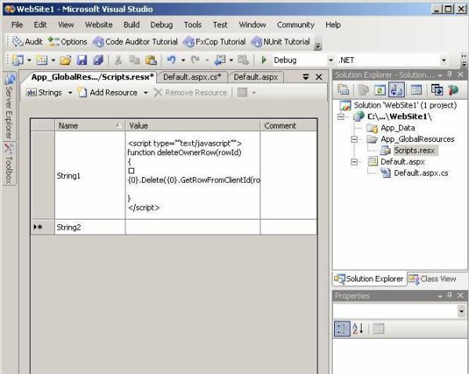This screenshot has height=374, width=469.
Task: Open the Debug configuration dropdown
Action: point(330,60)
